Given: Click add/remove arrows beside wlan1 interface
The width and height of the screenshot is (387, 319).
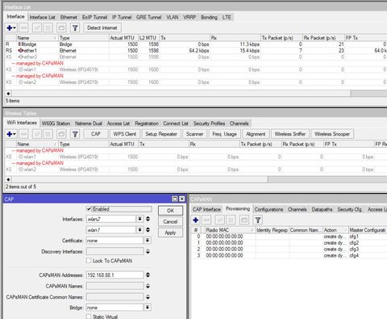Looking at the screenshot, I should pos(148,230).
